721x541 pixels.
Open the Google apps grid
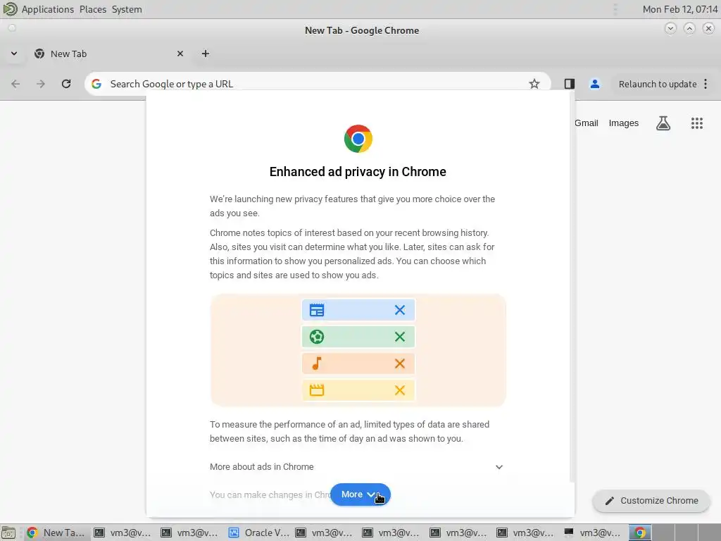[697, 123]
